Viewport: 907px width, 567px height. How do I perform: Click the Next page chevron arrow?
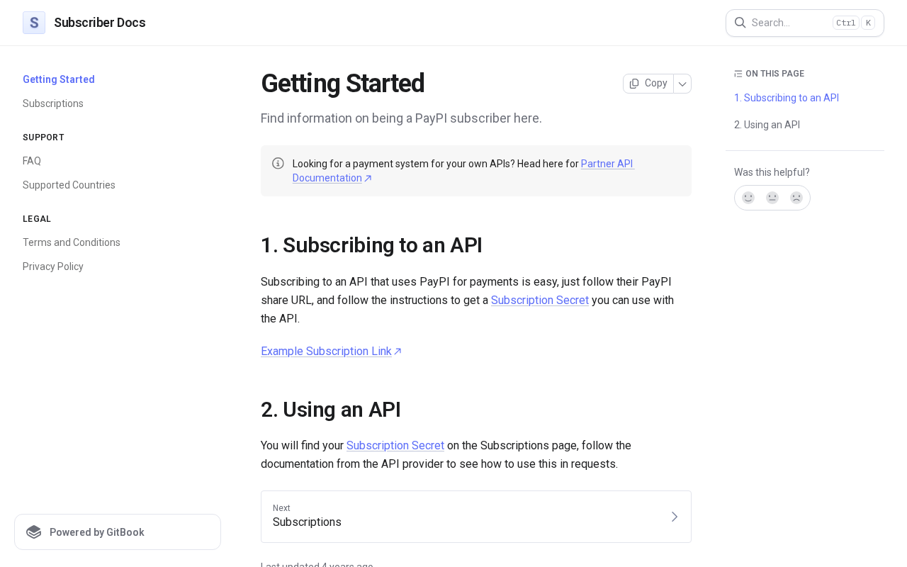tap(675, 517)
